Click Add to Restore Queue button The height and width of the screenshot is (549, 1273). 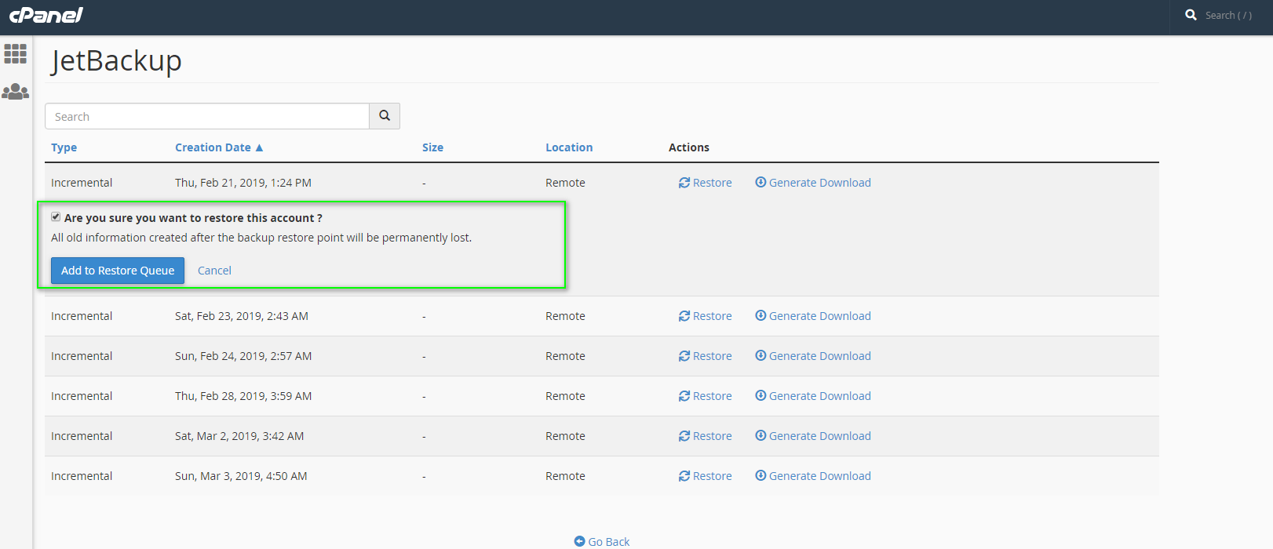(118, 271)
